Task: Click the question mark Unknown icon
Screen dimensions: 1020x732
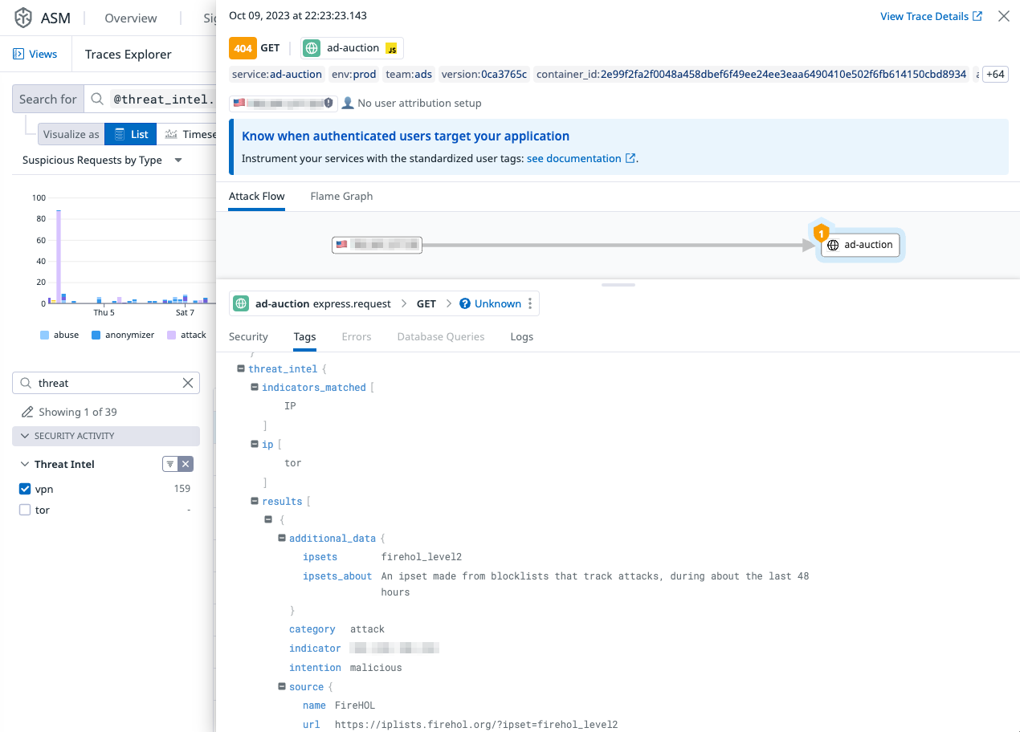Action: 465,303
